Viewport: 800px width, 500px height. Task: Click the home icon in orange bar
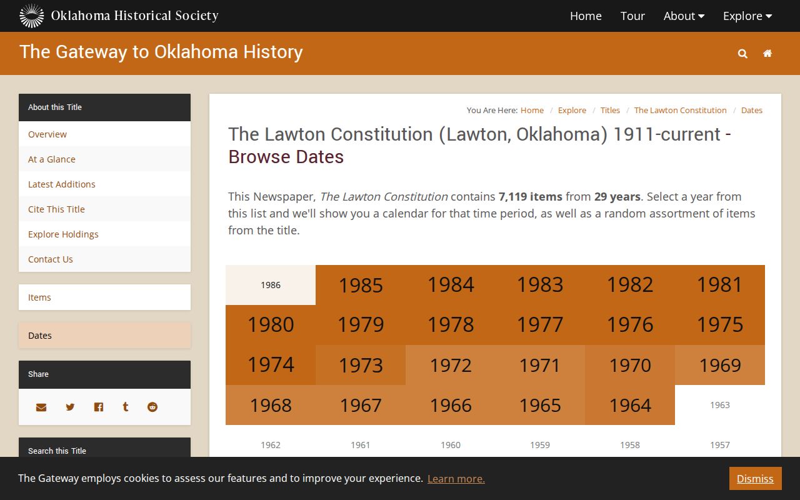767,54
